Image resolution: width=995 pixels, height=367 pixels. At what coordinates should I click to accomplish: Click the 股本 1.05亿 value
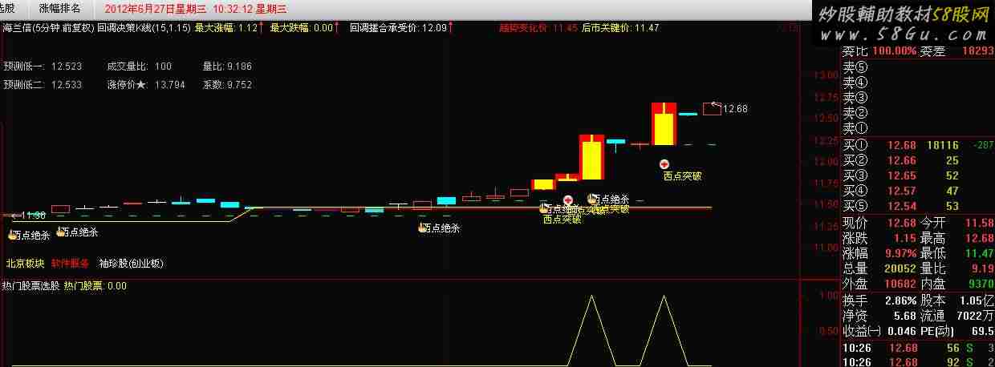pos(956,300)
